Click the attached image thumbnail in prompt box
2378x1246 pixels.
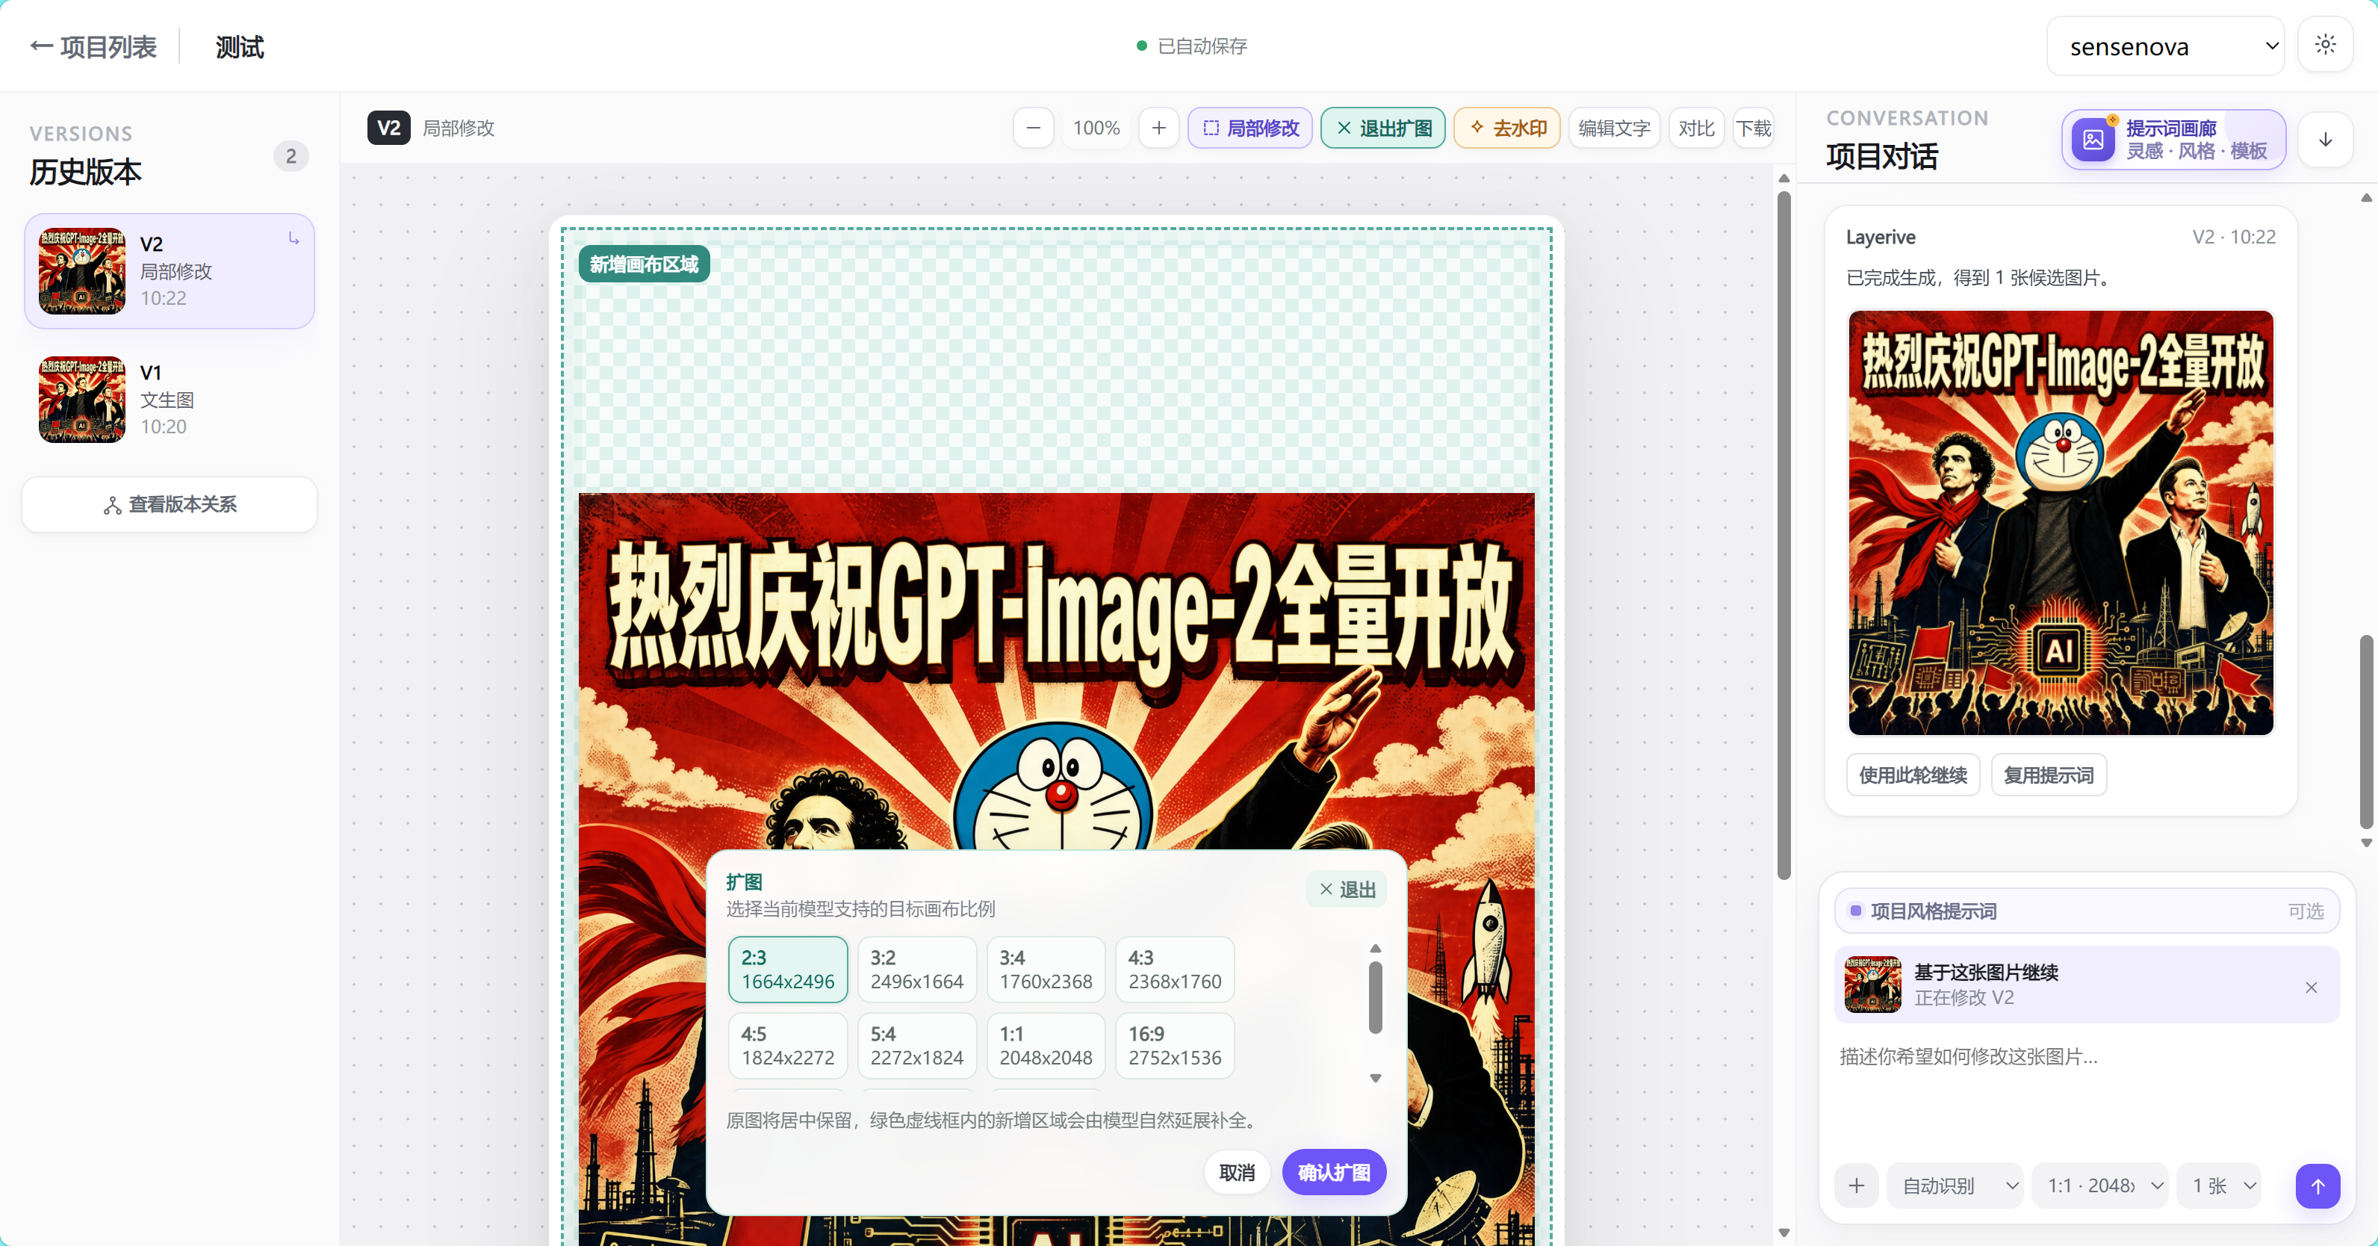(x=1872, y=985)
